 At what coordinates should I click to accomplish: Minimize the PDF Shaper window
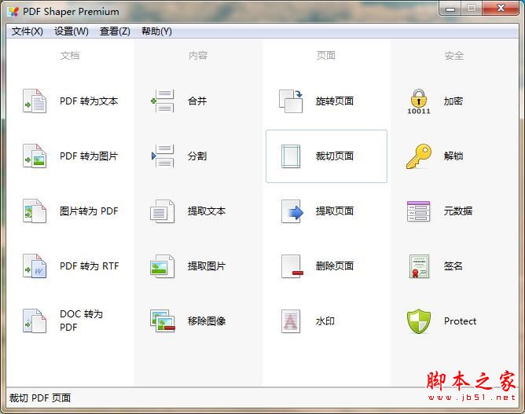coord(450,9)
